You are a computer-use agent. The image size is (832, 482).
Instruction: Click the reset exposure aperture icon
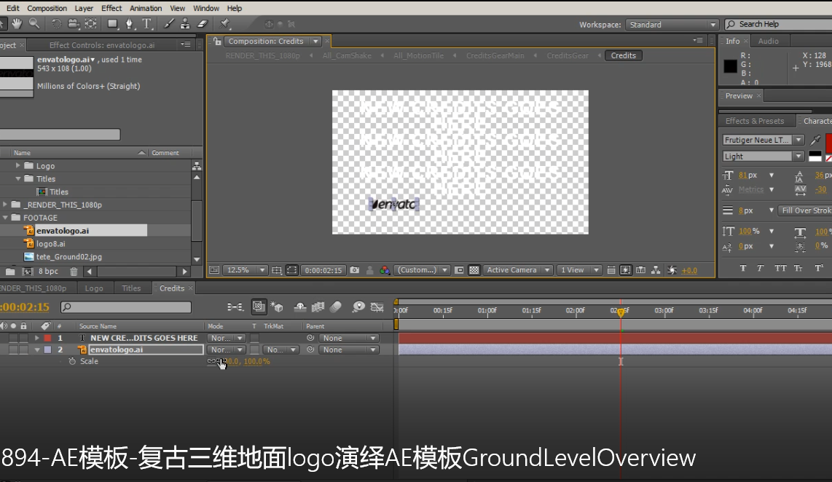(x=672, y=270)
